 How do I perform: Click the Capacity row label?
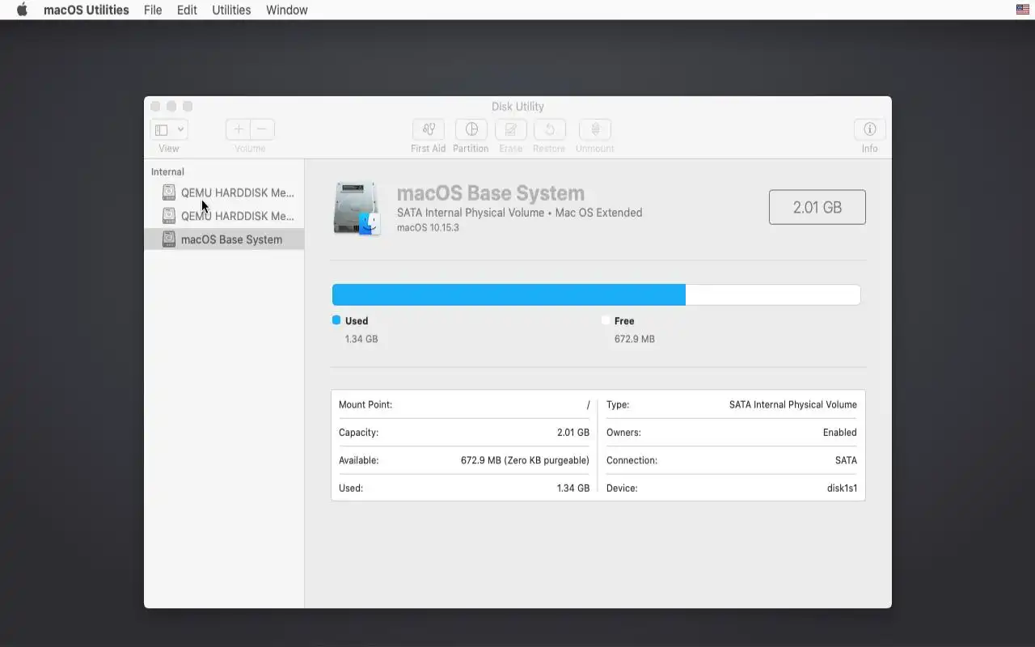tap(358, 433)
